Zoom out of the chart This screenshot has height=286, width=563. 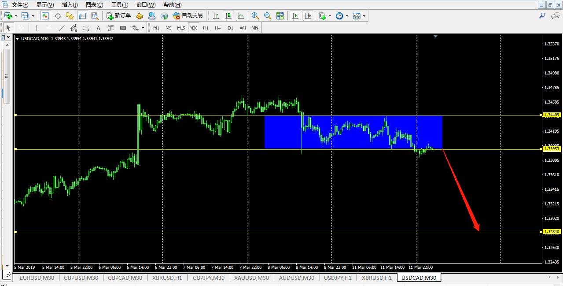(268, 16)
